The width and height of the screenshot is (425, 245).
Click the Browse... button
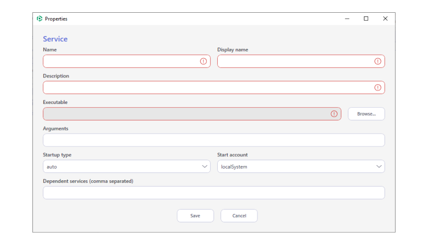pos(366,114)
